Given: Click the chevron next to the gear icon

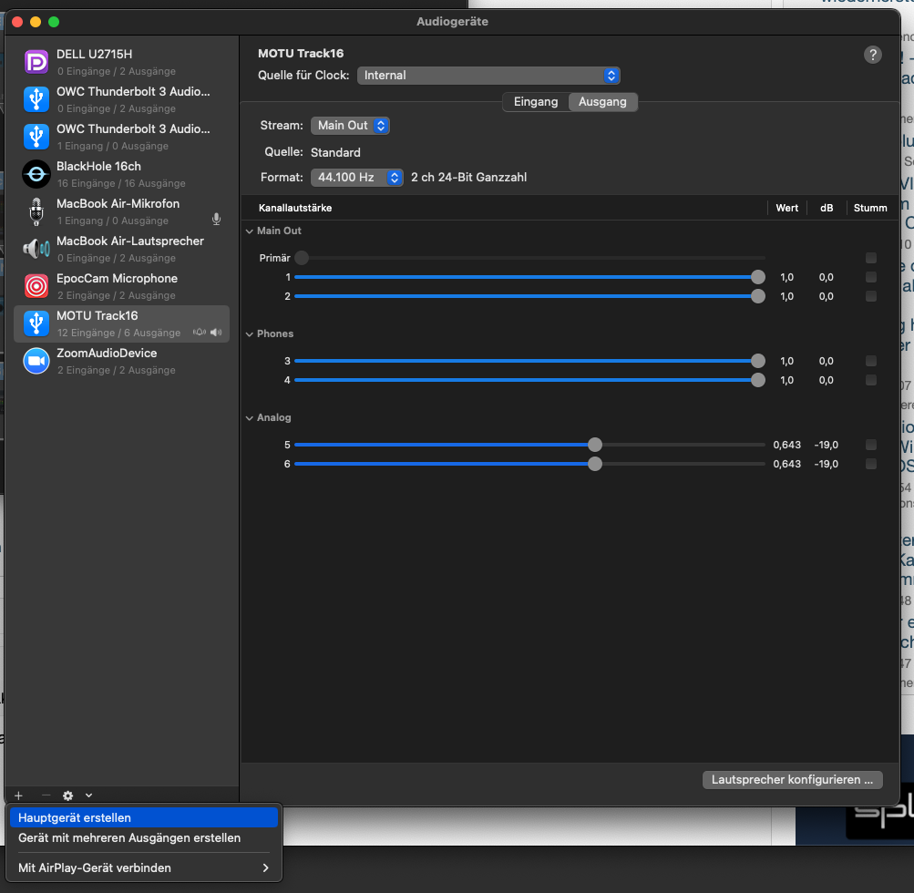Looking at the screenshot, I should 88,795.
